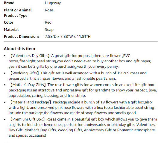
Task: Select the Soap material value
Action: pyautogui.click(x=49, y=30)
